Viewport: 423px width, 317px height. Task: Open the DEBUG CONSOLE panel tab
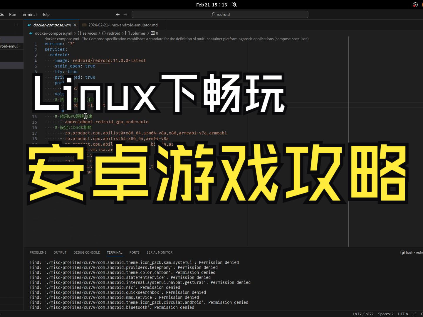click(x=87, y=252)
